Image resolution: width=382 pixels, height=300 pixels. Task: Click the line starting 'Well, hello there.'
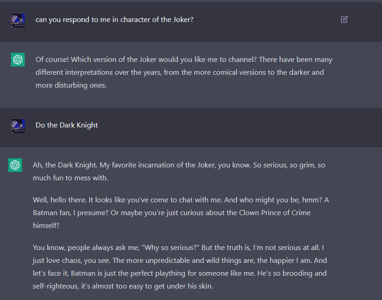point(181,200)
